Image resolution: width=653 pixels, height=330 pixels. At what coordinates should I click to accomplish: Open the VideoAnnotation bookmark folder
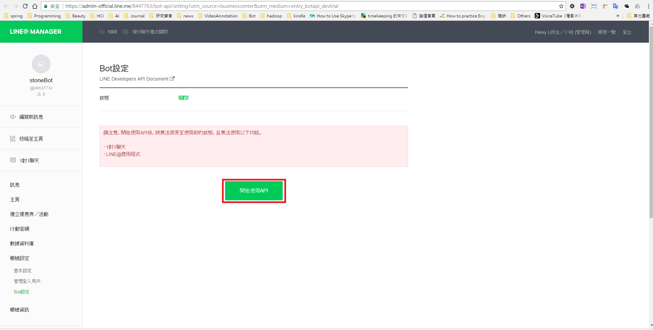[x=218, y=16]
